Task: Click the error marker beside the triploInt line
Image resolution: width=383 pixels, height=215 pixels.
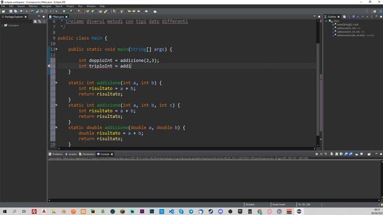Action: (x=49, y=66)
